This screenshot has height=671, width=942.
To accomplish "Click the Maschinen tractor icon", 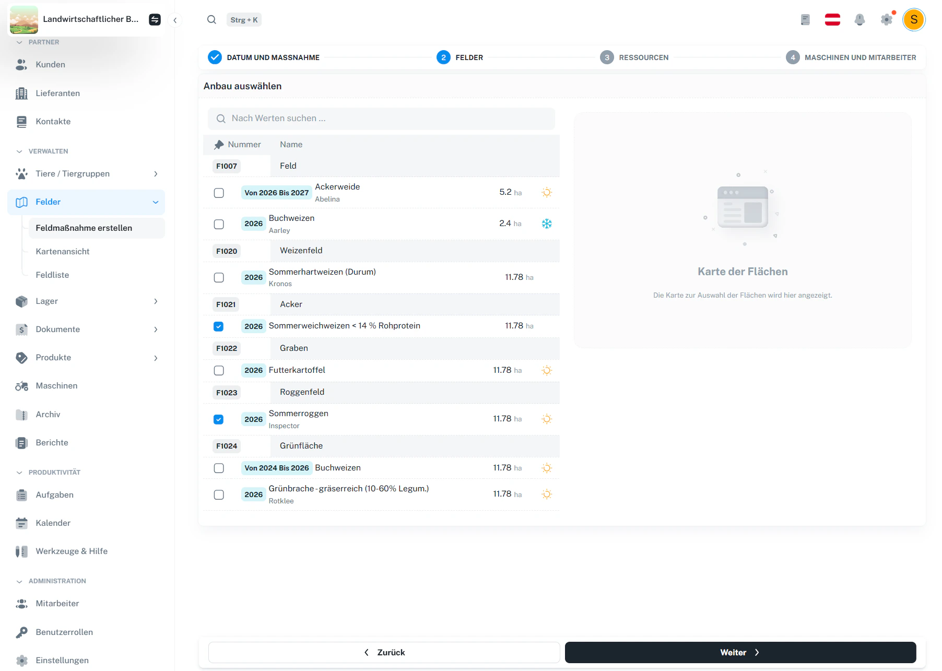I will (x=21, y=386).
